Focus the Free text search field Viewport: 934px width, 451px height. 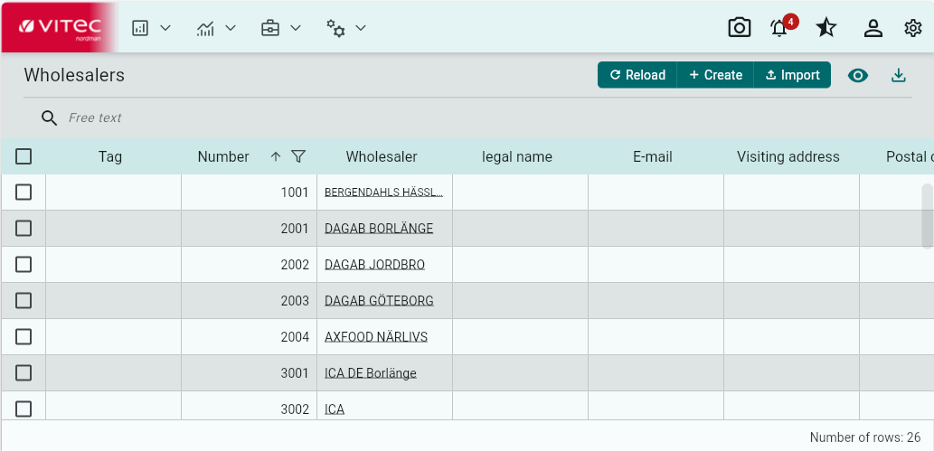coord(95,118)
